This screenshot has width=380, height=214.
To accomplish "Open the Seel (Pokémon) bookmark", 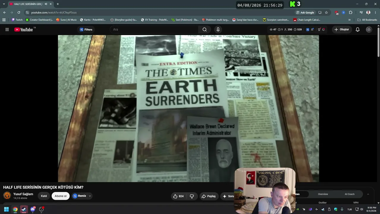I will pos(185,20).
